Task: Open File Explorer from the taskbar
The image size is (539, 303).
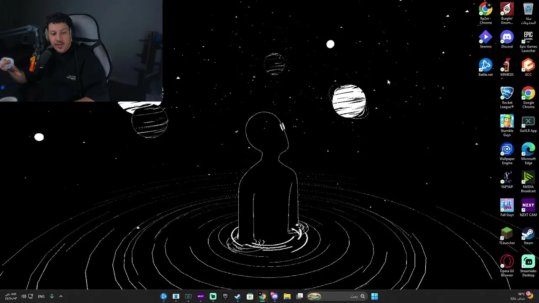Action: click(x=287, y=296)
